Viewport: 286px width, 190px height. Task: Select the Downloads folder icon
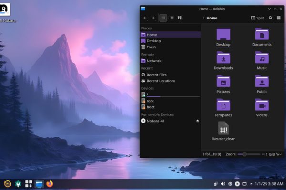224,61
